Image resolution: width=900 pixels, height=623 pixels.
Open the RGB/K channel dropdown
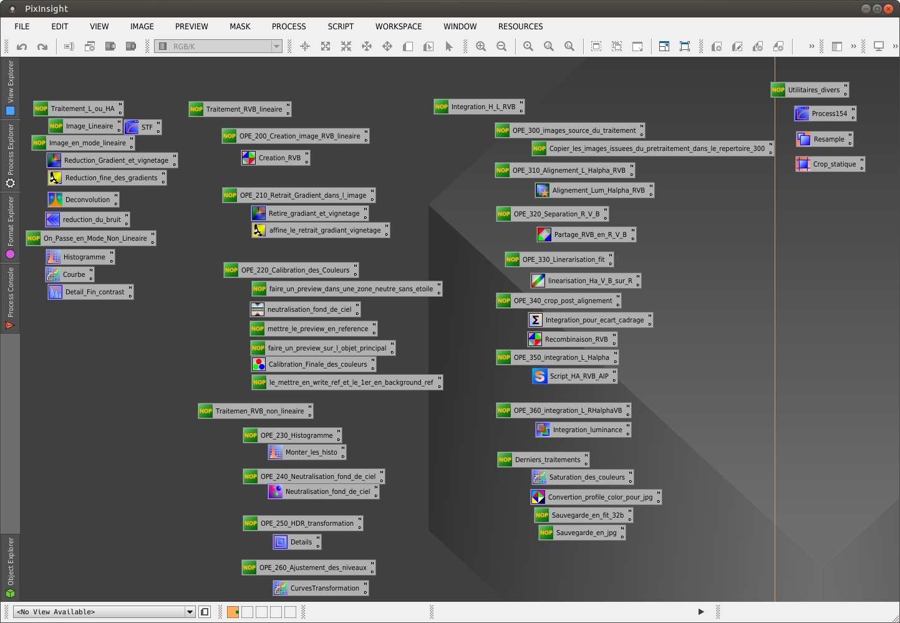[x=276, y=47]
